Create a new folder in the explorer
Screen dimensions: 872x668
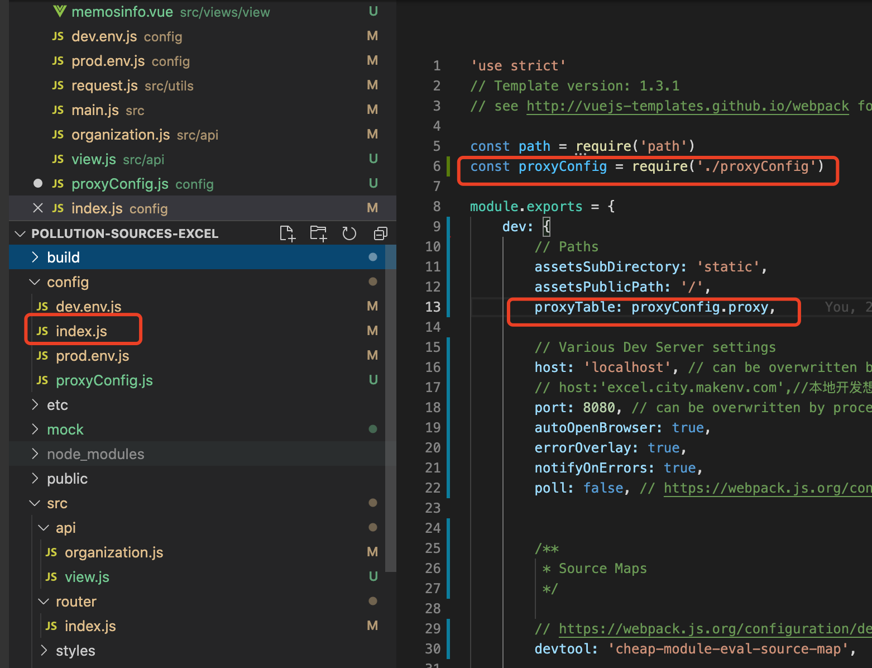click(x=318, y=233)
